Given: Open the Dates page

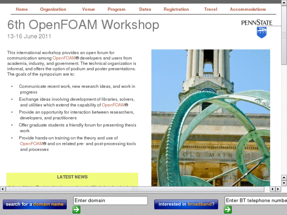Looking at the screenshot, I should [x=145, y=9].
